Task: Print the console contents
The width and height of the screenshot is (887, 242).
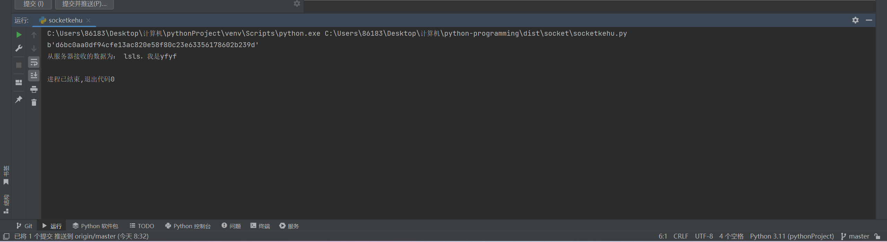Action: point(34,89)
